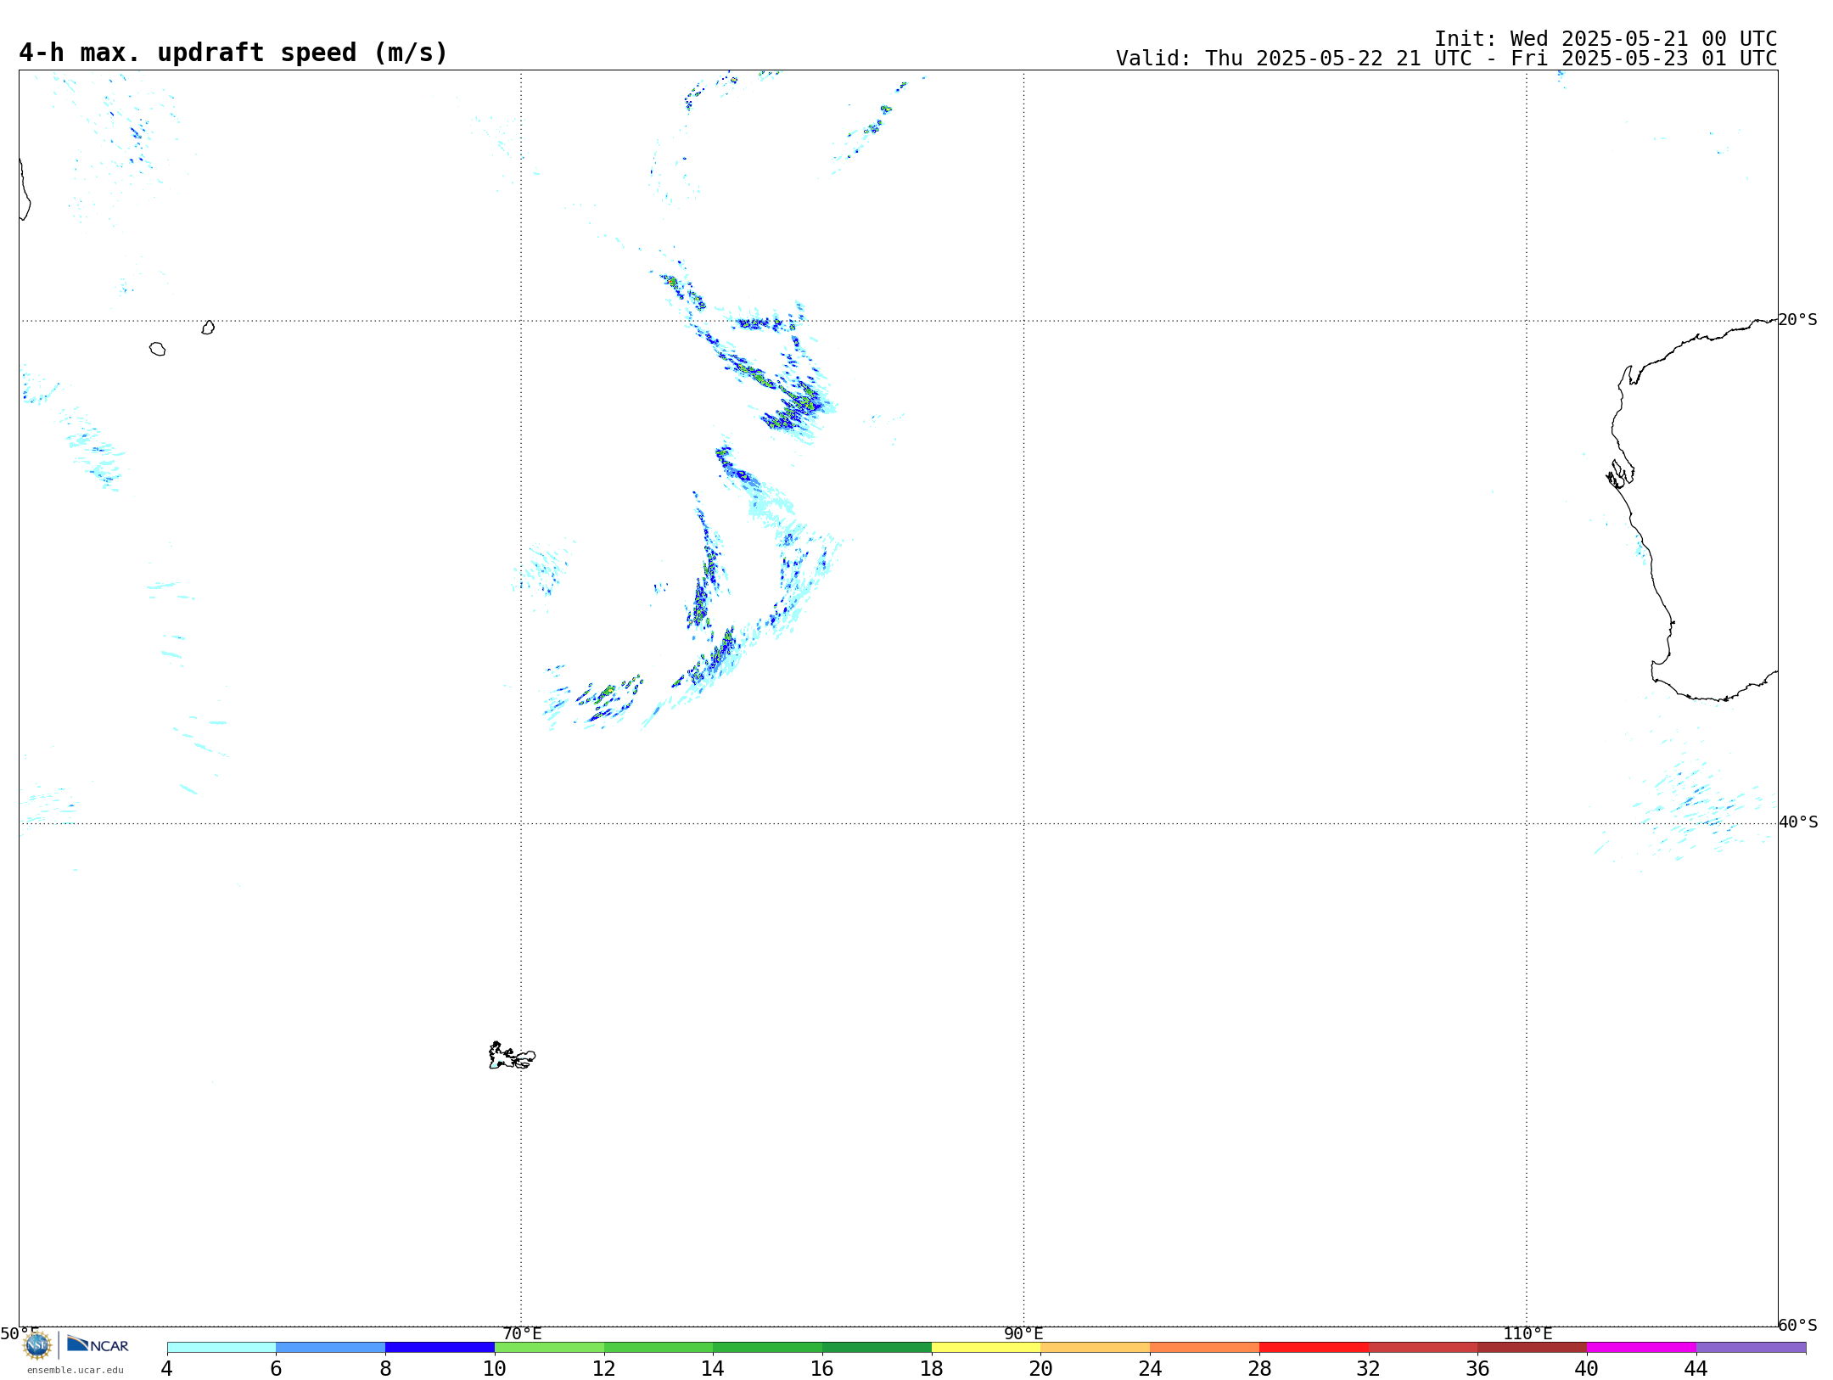Image resolution: width=1833 pixels, height=1380 pixels.
Task: Click the magenta 40-44 color swatch
Action: (x=1641, y=1347)
